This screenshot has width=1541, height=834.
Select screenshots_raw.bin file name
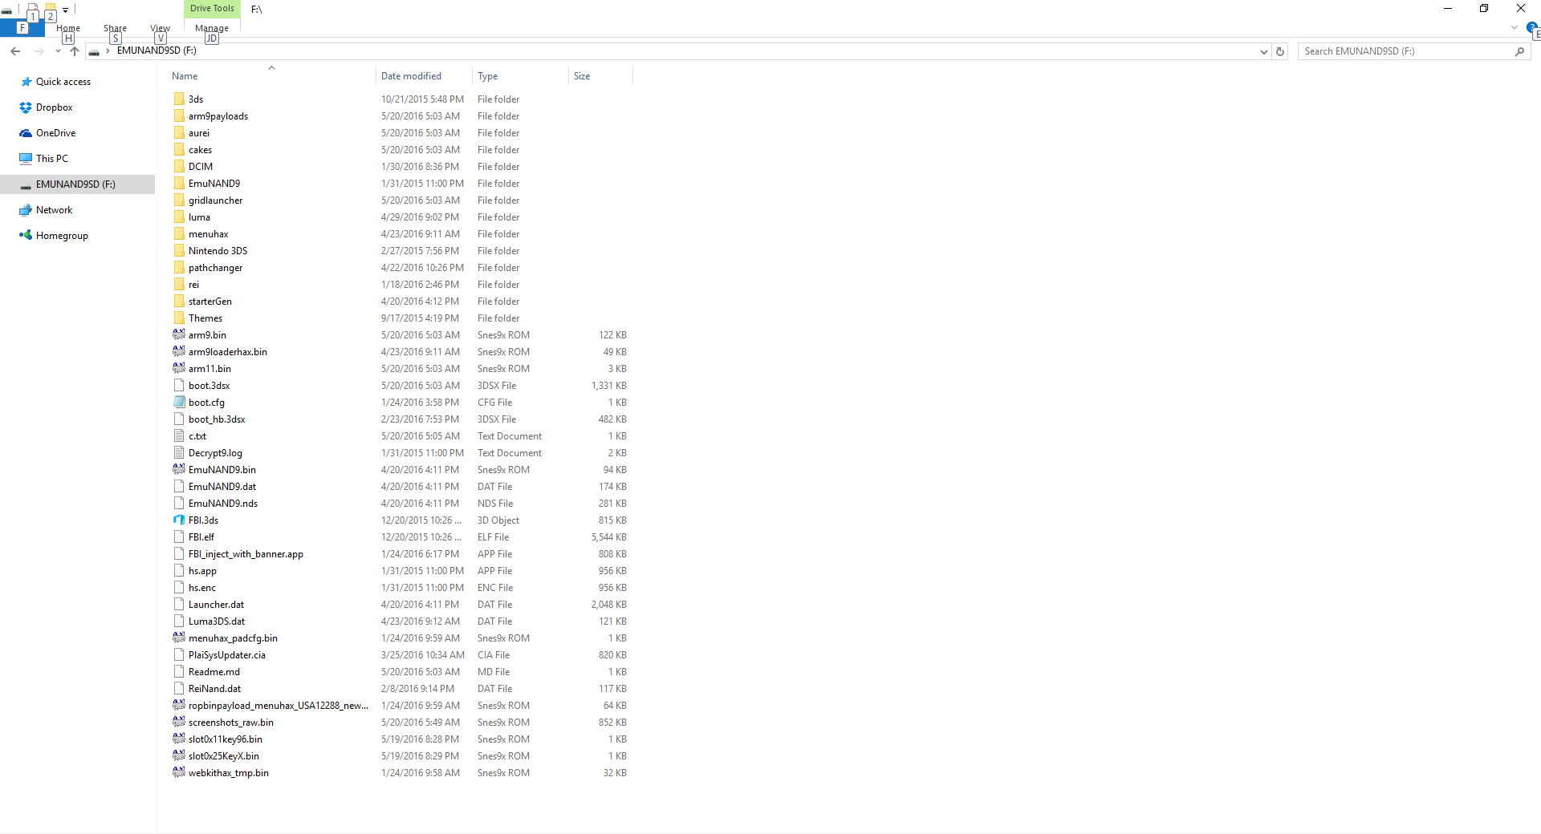[231, 723]
